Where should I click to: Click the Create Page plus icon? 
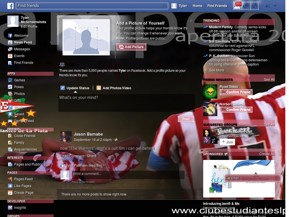(10, 193)
